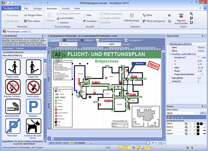This screenshot has width=208, height=151.
Task: Click the black color swatch of Treppen layer
Action: [198, 134]
